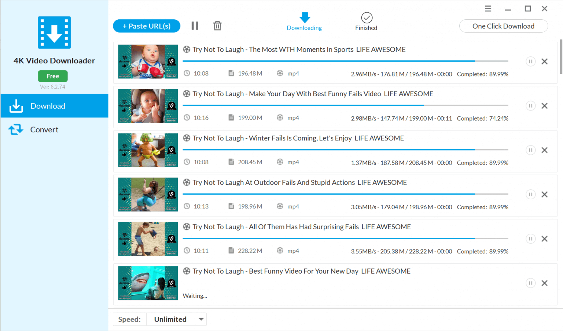
Task: Pause the WTH Moments In Sports download
Action: pyautogui.click(x=530, y=61)
